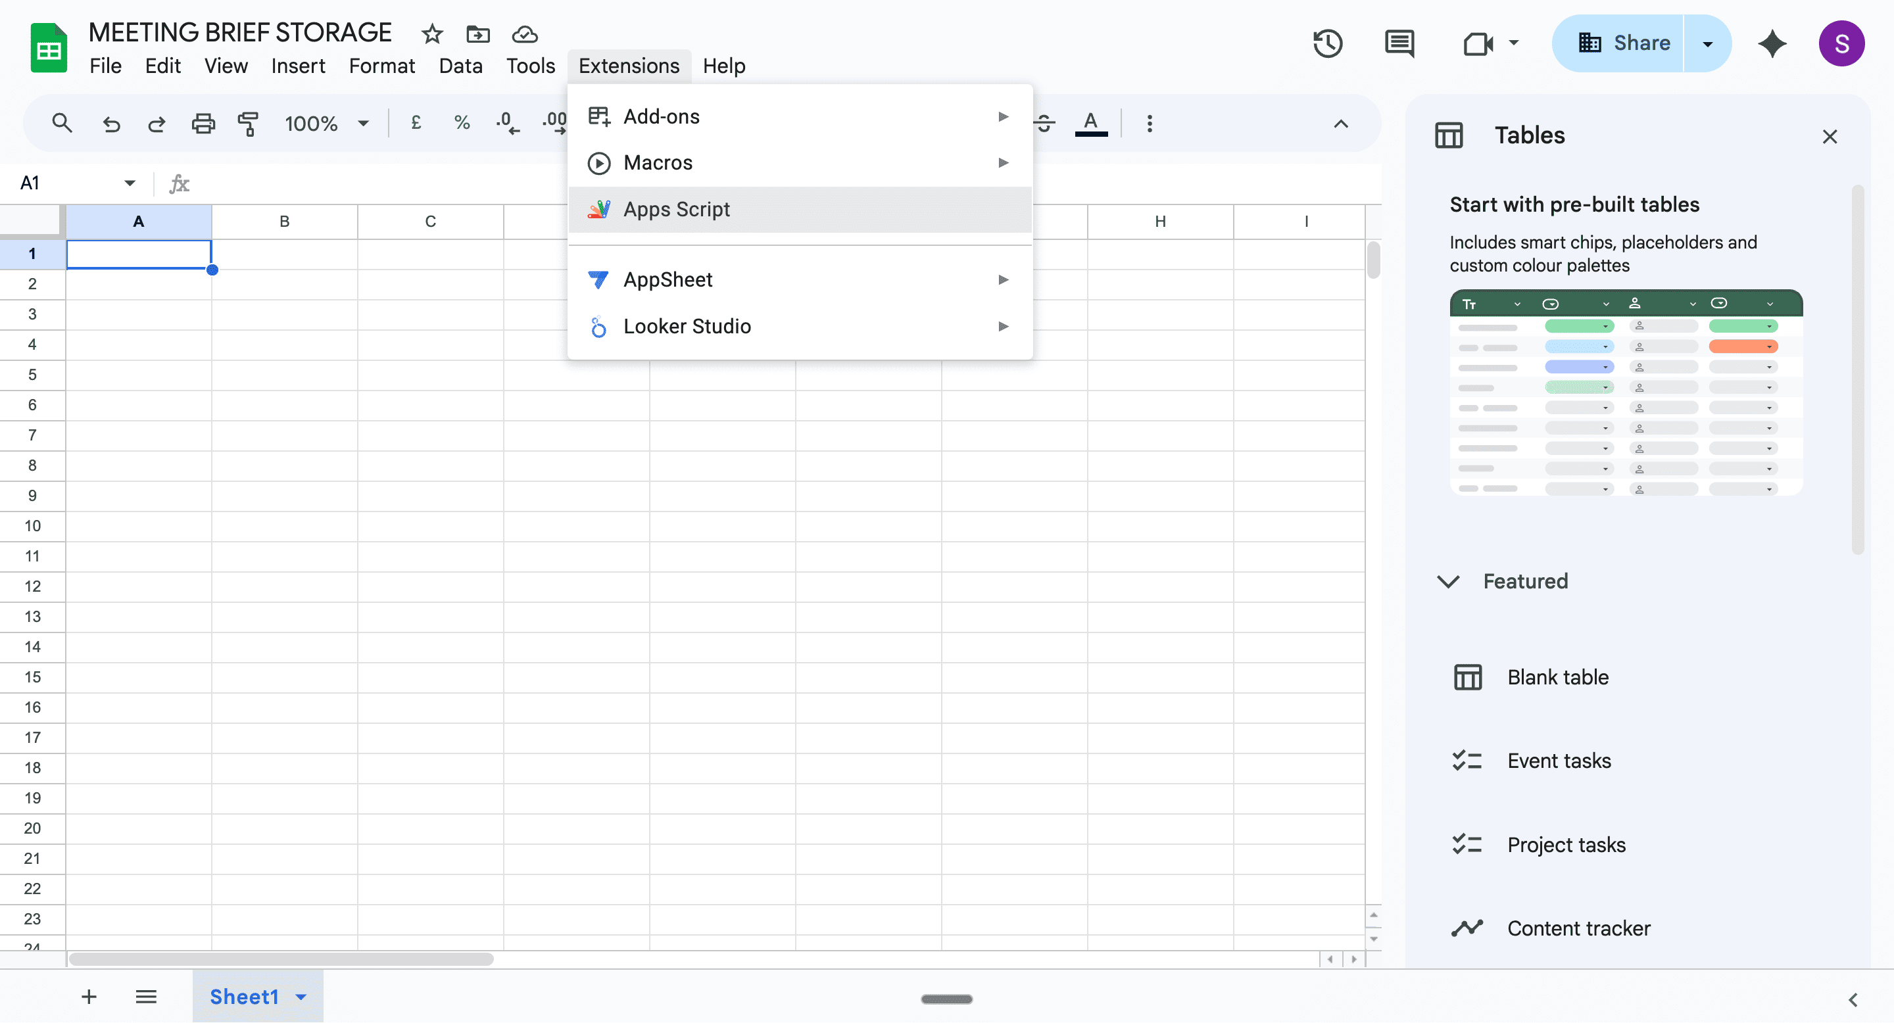This screenshot has height=1023, width=1894.
Task: Choose the Blank table option
Action: pos(1557,677)
